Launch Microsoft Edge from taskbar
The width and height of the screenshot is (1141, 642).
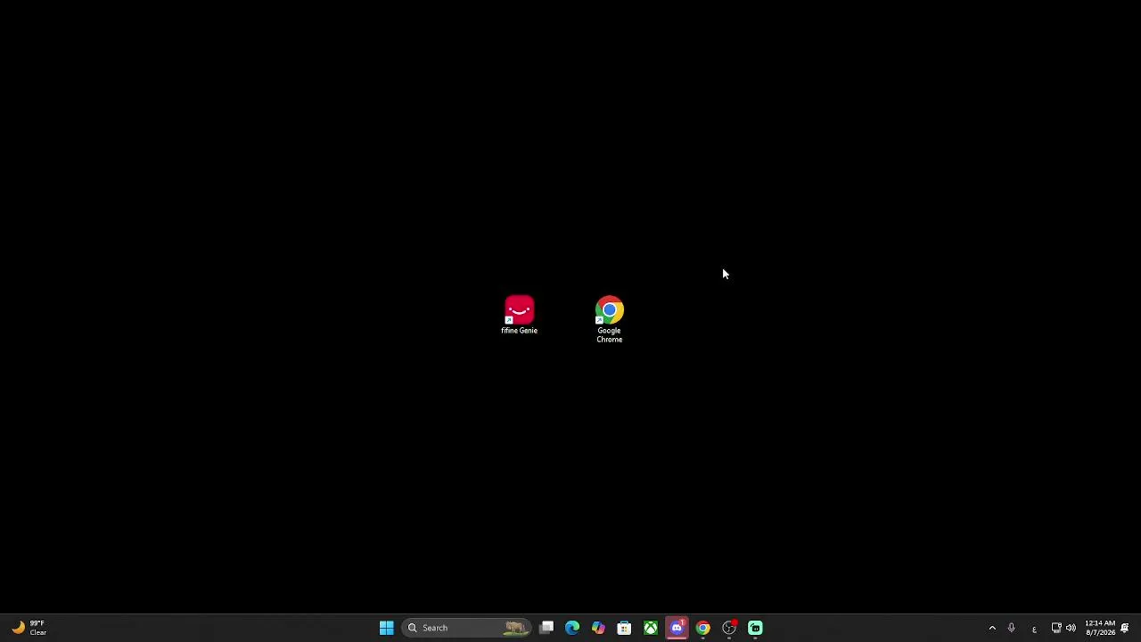tap(572, 628)
